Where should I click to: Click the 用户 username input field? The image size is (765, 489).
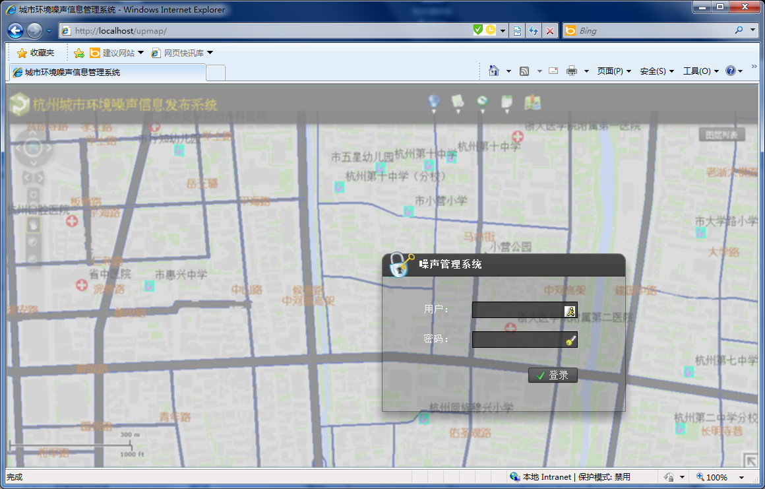pyautogui.click(x=518, y=310)
